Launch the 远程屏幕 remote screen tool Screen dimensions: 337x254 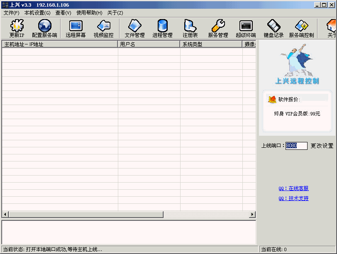point(76,28)
